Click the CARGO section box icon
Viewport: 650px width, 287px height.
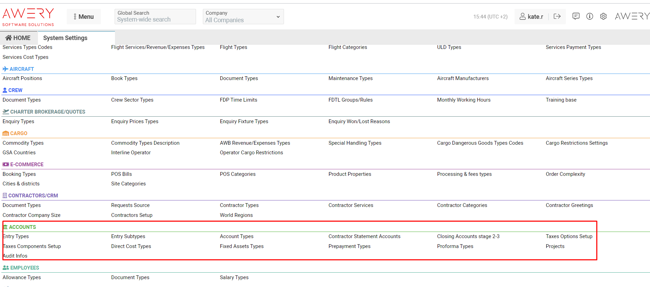point(5,133)
